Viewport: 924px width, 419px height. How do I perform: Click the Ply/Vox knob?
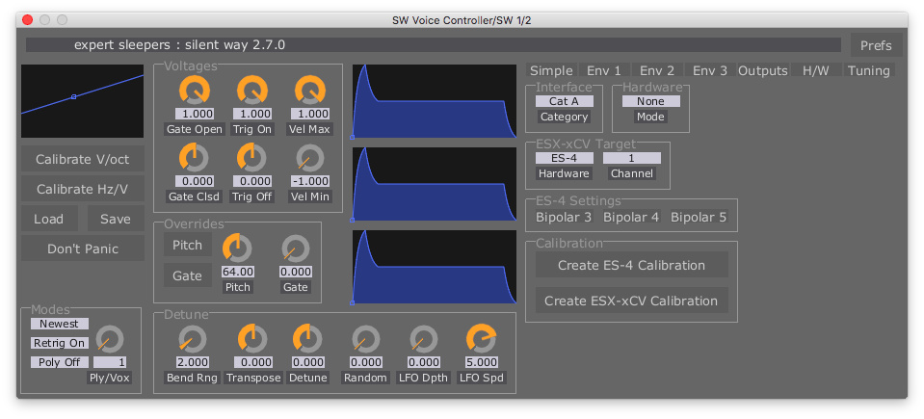[x=110, y=339]
